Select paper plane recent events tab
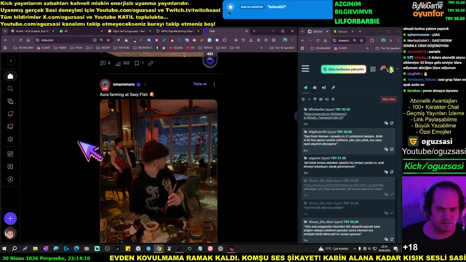 305,87
